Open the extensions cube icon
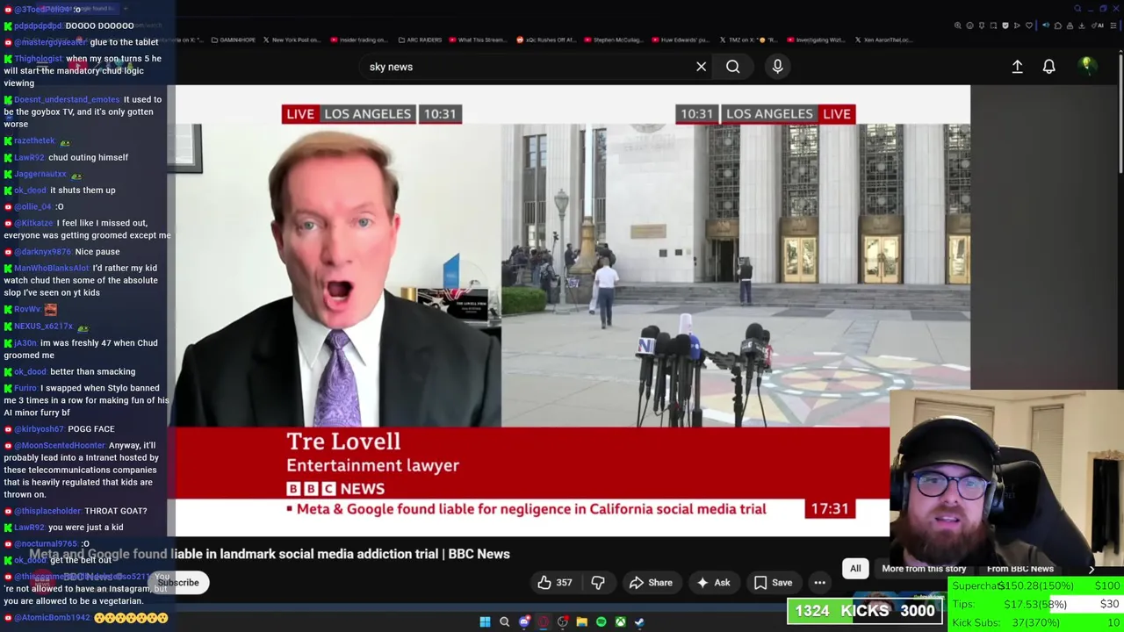The image size is (1124, 632). tap(1058, 25)
